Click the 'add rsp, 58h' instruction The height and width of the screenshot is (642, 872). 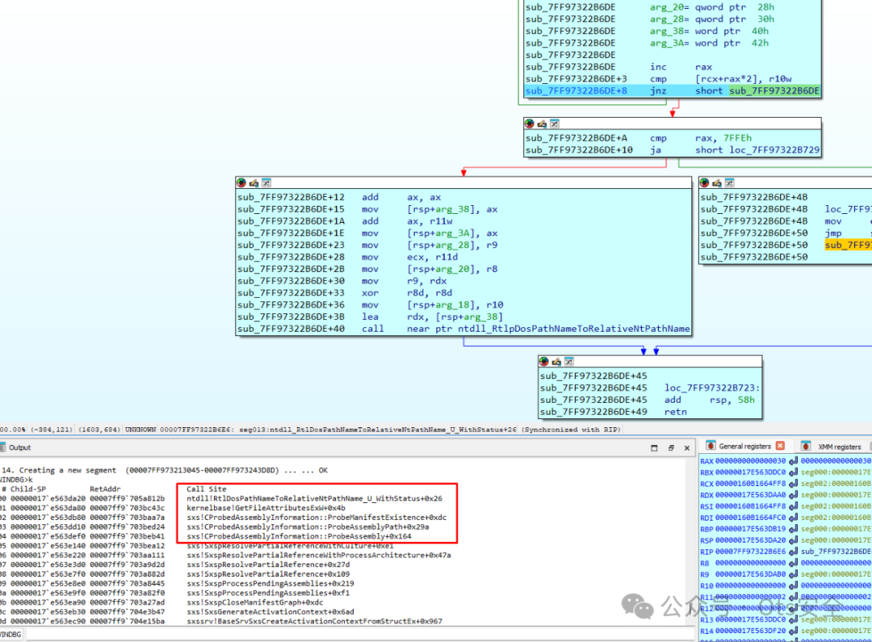pos(709,400)
